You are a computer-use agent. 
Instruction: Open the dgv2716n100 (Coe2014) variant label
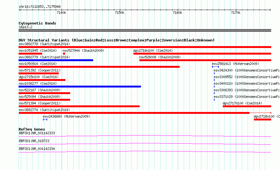click(x=153, y=50)
